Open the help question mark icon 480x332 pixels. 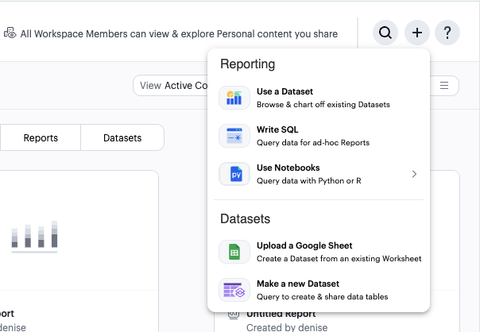(447, 33)
